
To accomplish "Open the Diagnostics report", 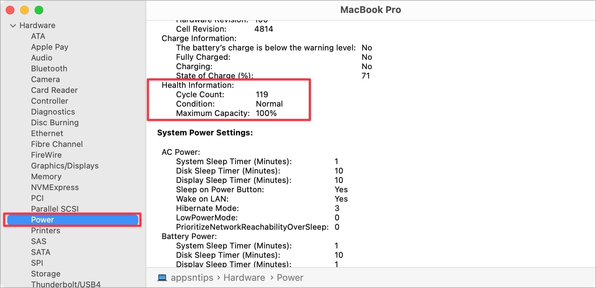I will point(53,112).
